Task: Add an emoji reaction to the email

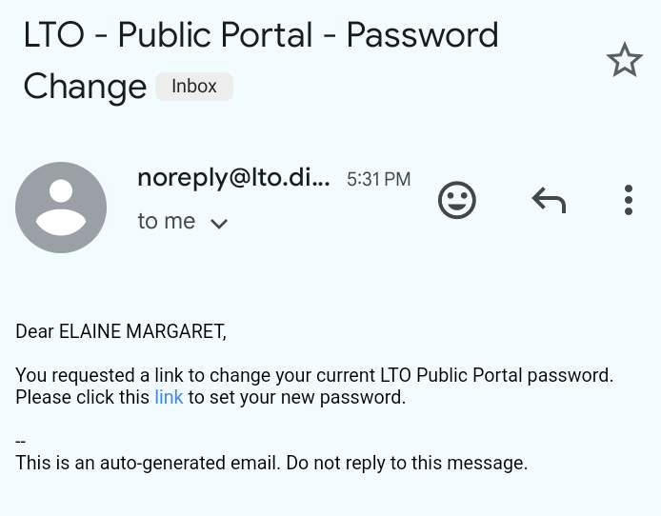Action: click(x=457, y=200)
